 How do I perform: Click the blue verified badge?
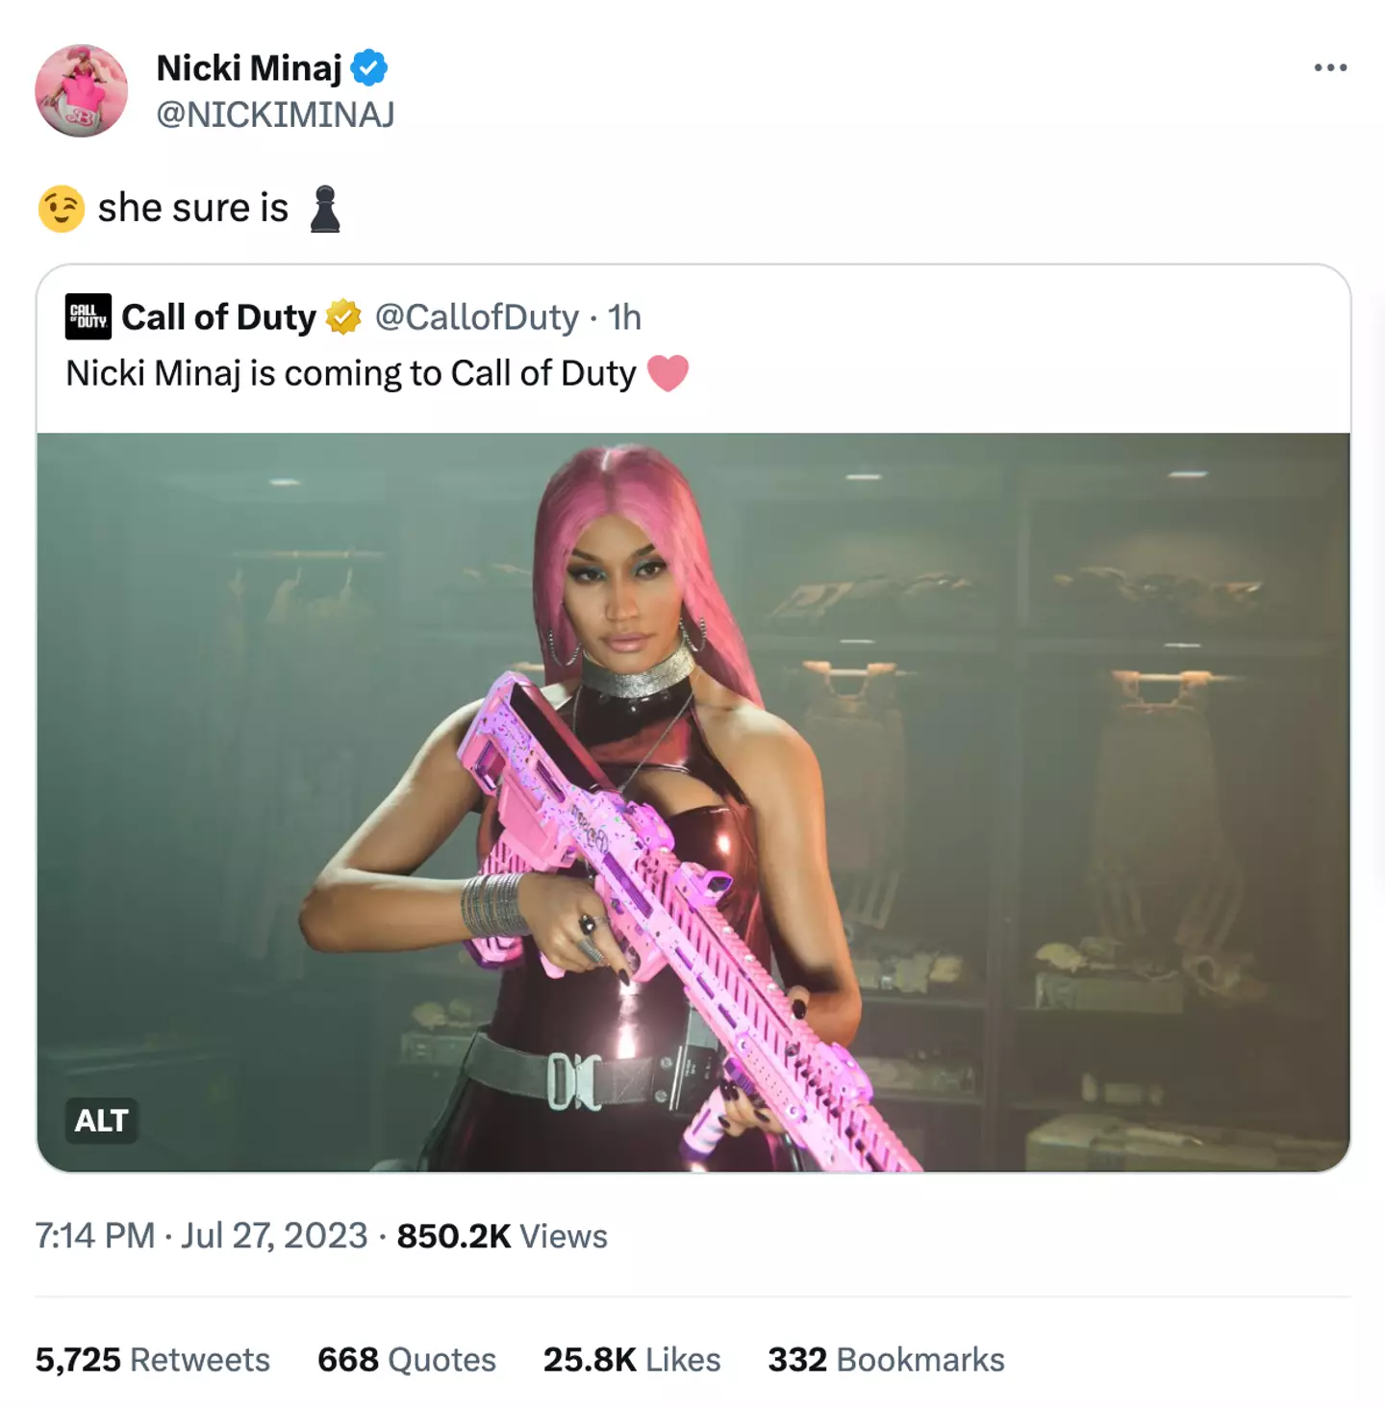pyautogui.click(x=369, y=68)
